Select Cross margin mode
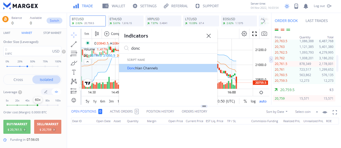 [x=18, y=80]
